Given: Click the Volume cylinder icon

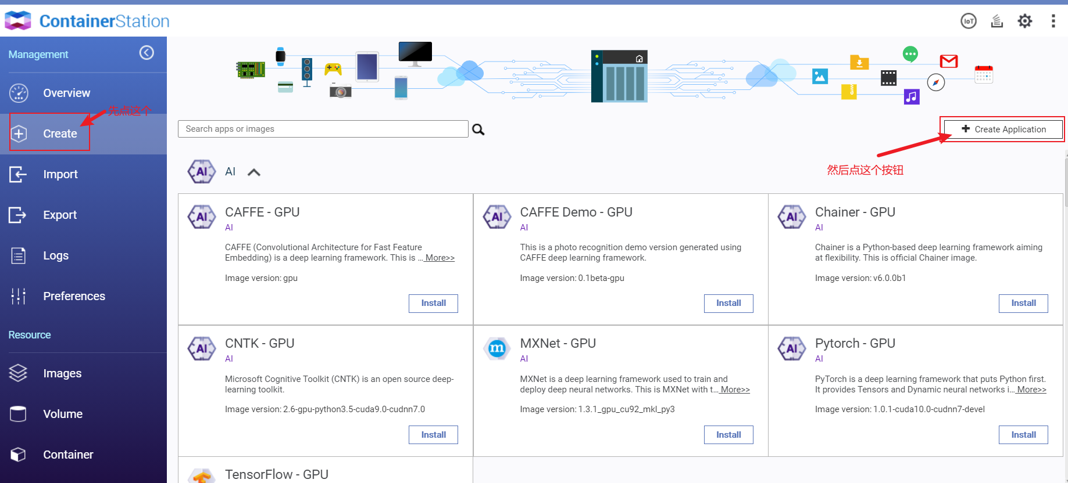Looking at the screenshot, I should pos(18,414).
